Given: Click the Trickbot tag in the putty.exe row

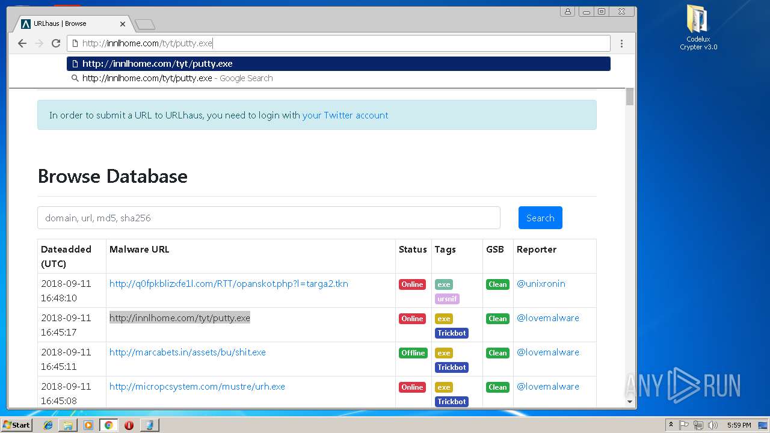Looking at the screenshot, I should 452,333.
